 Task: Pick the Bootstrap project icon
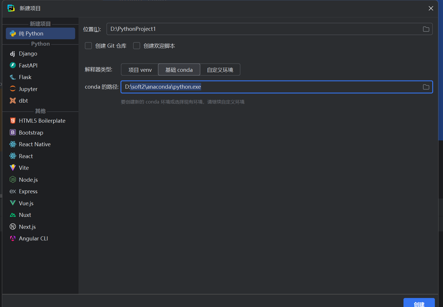[13, 133]
